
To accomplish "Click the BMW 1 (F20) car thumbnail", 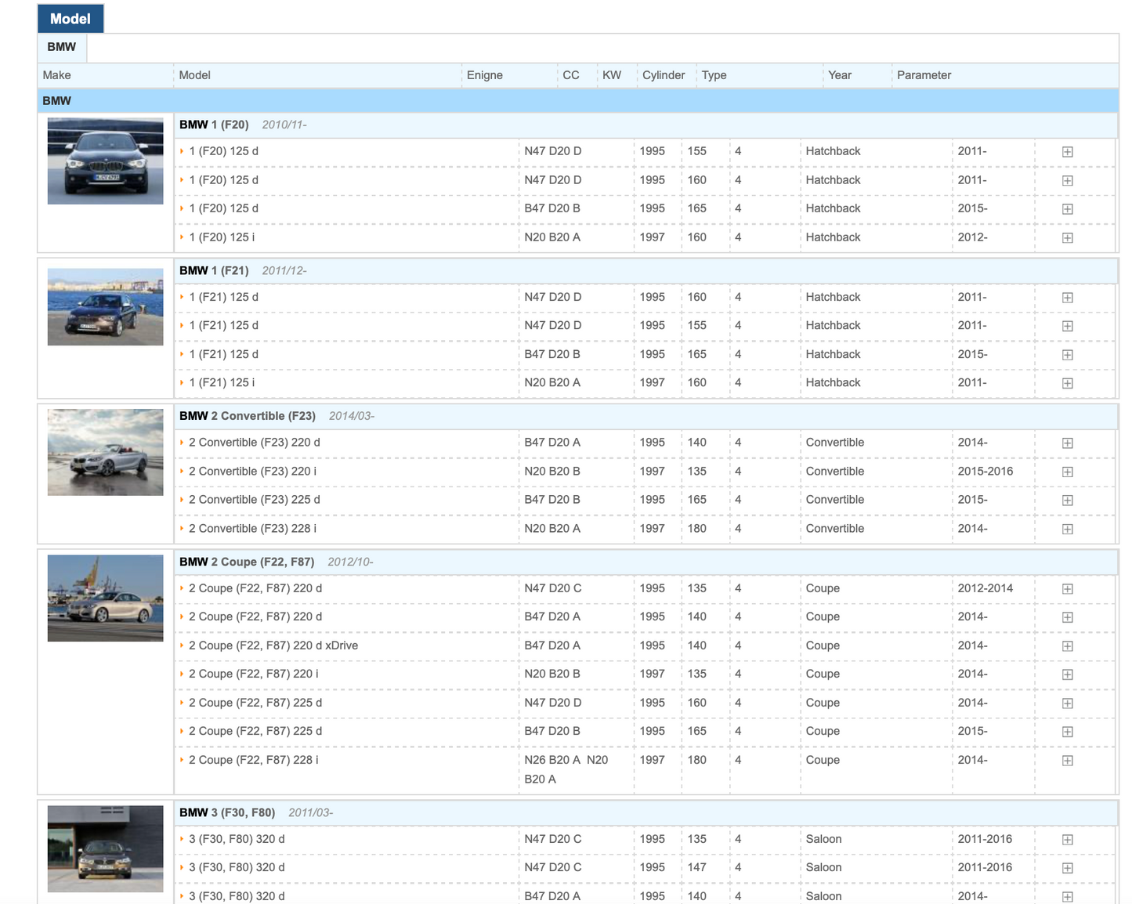I will [x=105, y=161].
